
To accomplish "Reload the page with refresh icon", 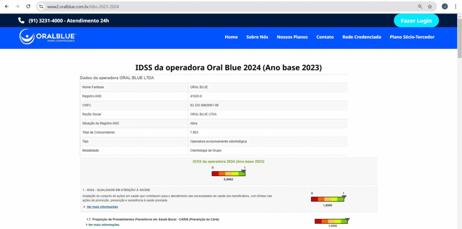I will coord(28,7).
